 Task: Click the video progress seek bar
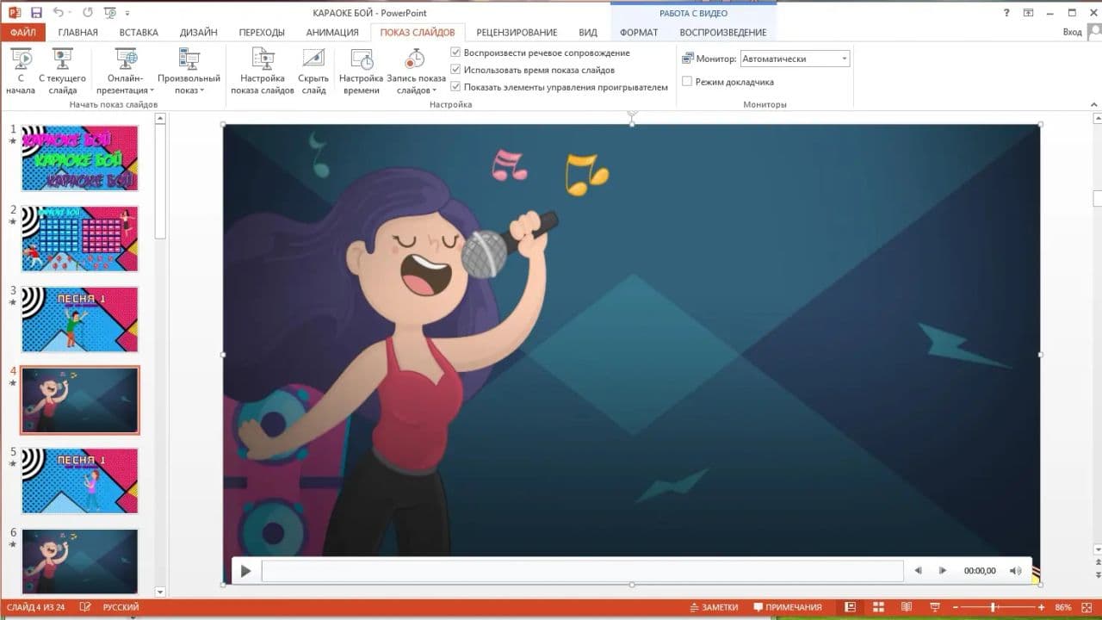(x=583, y=570)
